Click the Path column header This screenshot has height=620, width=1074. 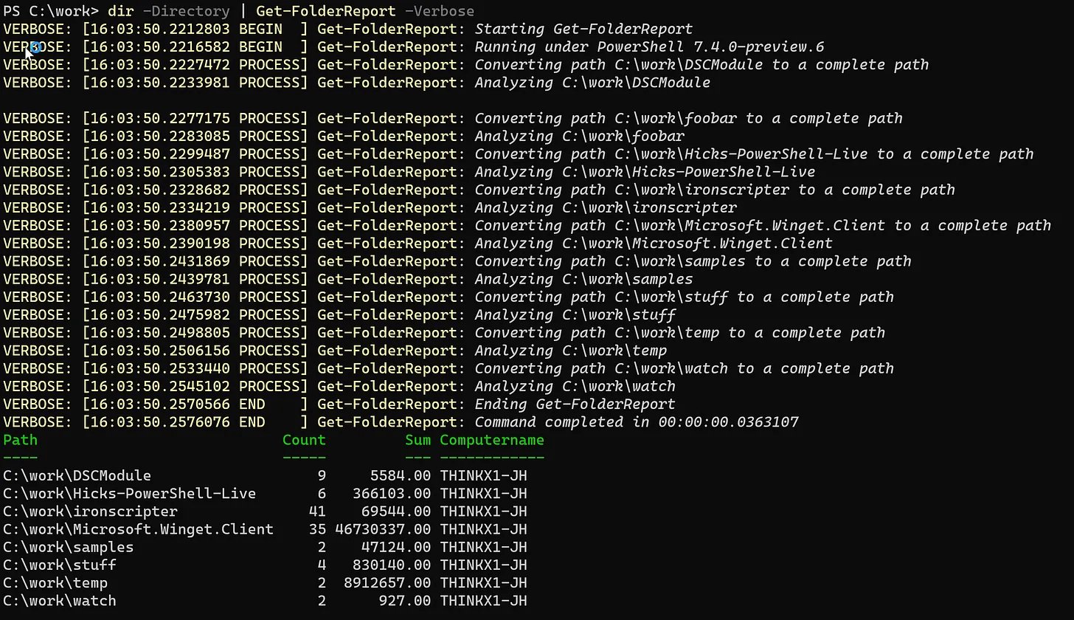click(20, 441)
